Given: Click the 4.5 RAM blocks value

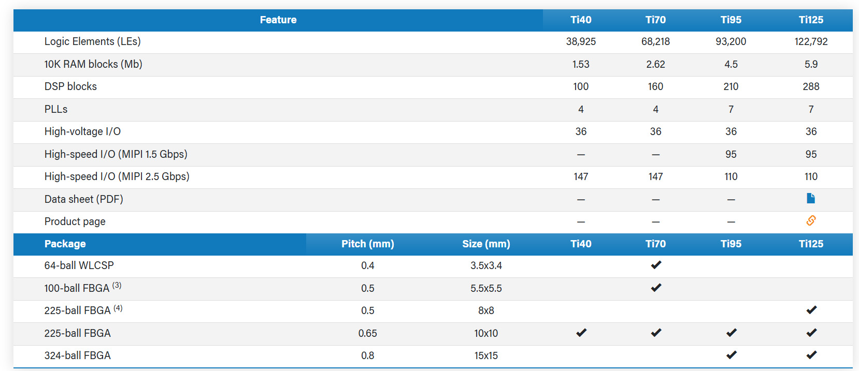Looking at the screenshot, I should click(x=731, y=64).
